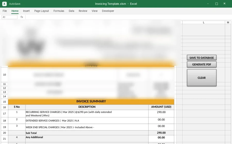Viewport: 232px width, 144px height.
Task: Select the RECURRING SERVICE CHARGES description cell
Action: (87, 114)
